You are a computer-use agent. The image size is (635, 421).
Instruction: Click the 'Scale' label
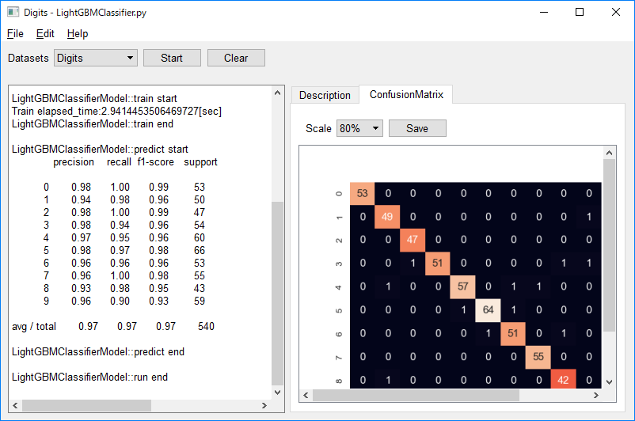click(x=319, y=128)
